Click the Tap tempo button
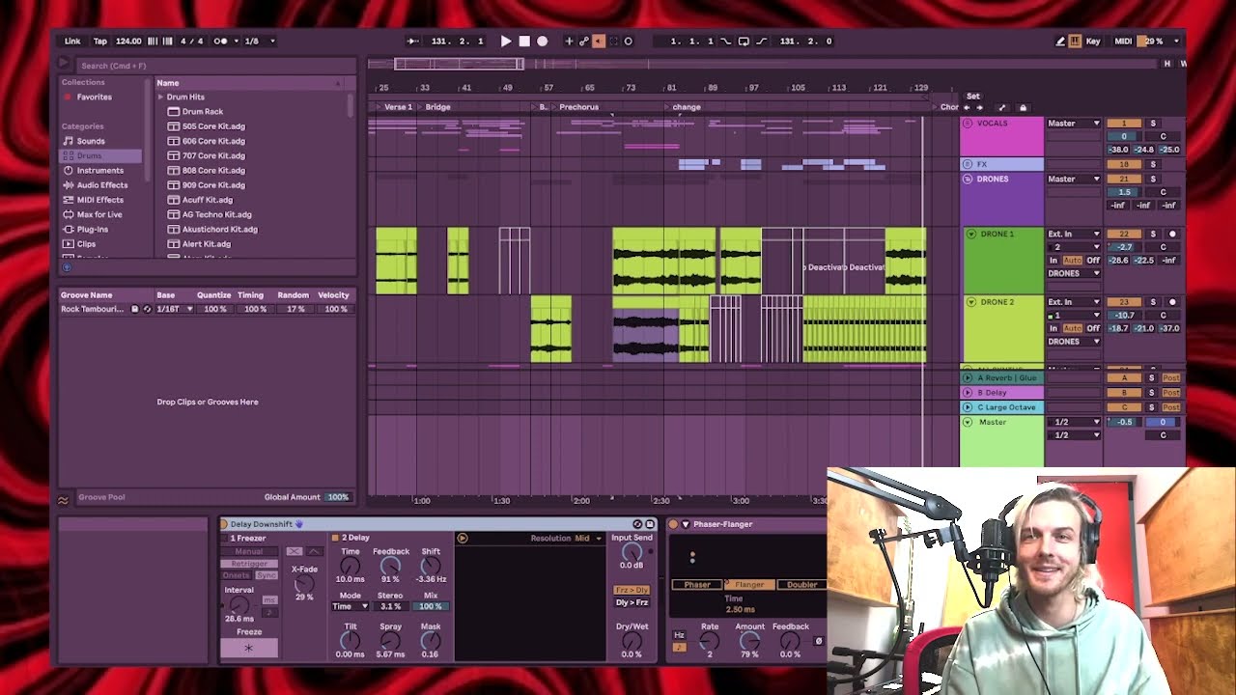The image size is (1236, 695). pos(100,42)
